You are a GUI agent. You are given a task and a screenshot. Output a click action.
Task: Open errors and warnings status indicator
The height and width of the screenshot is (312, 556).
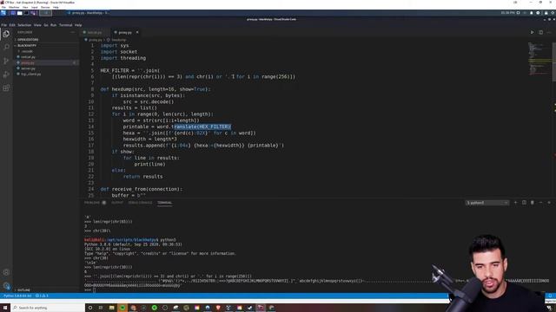point(42,296)
